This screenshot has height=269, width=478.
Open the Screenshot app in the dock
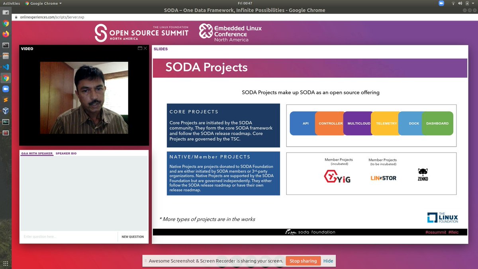point(6,12)
